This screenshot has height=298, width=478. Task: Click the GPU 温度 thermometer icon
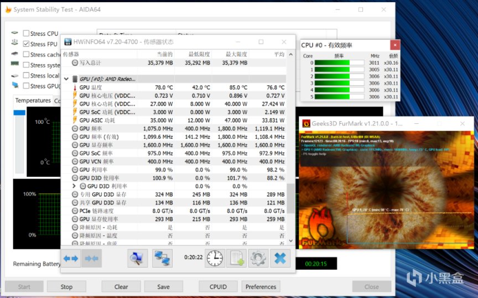[x=75, y=87]
